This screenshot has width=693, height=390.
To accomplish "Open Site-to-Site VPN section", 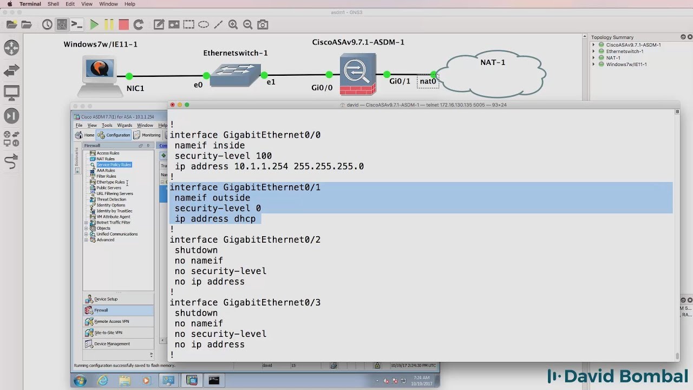I will click(x=118, y=333).
